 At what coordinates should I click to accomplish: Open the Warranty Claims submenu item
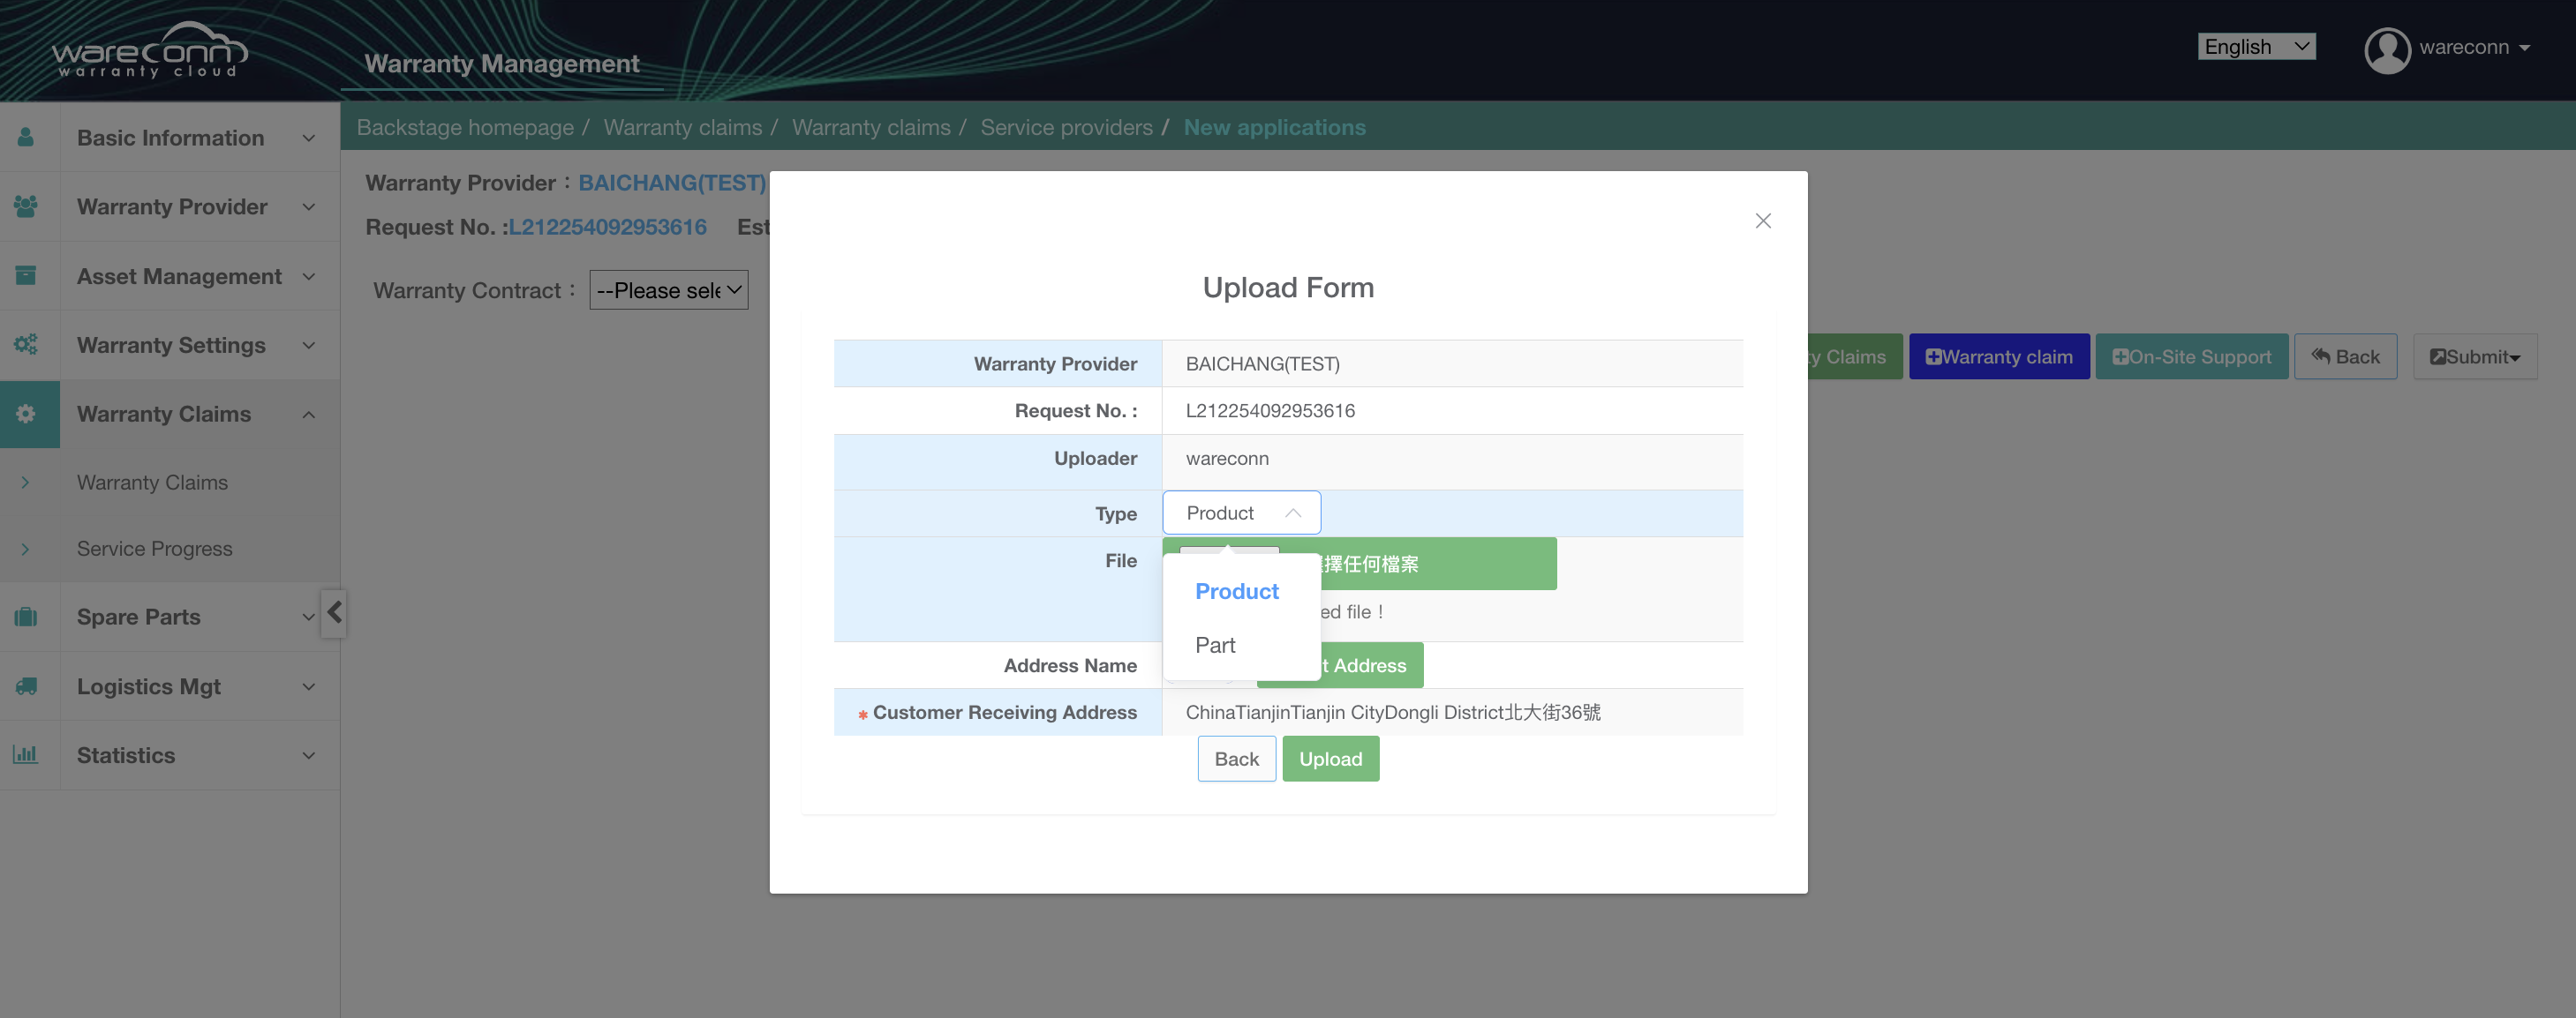coord(152,482)
